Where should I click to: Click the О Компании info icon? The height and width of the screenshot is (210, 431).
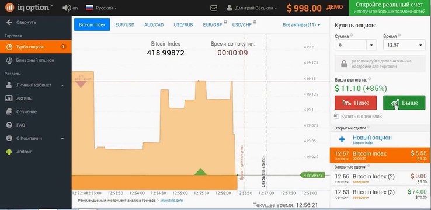tap(9, 138)
